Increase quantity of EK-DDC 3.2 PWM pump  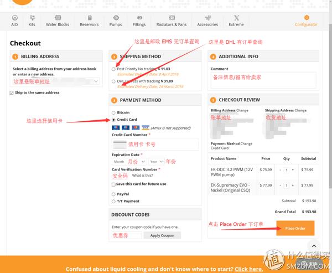[293, 170]
